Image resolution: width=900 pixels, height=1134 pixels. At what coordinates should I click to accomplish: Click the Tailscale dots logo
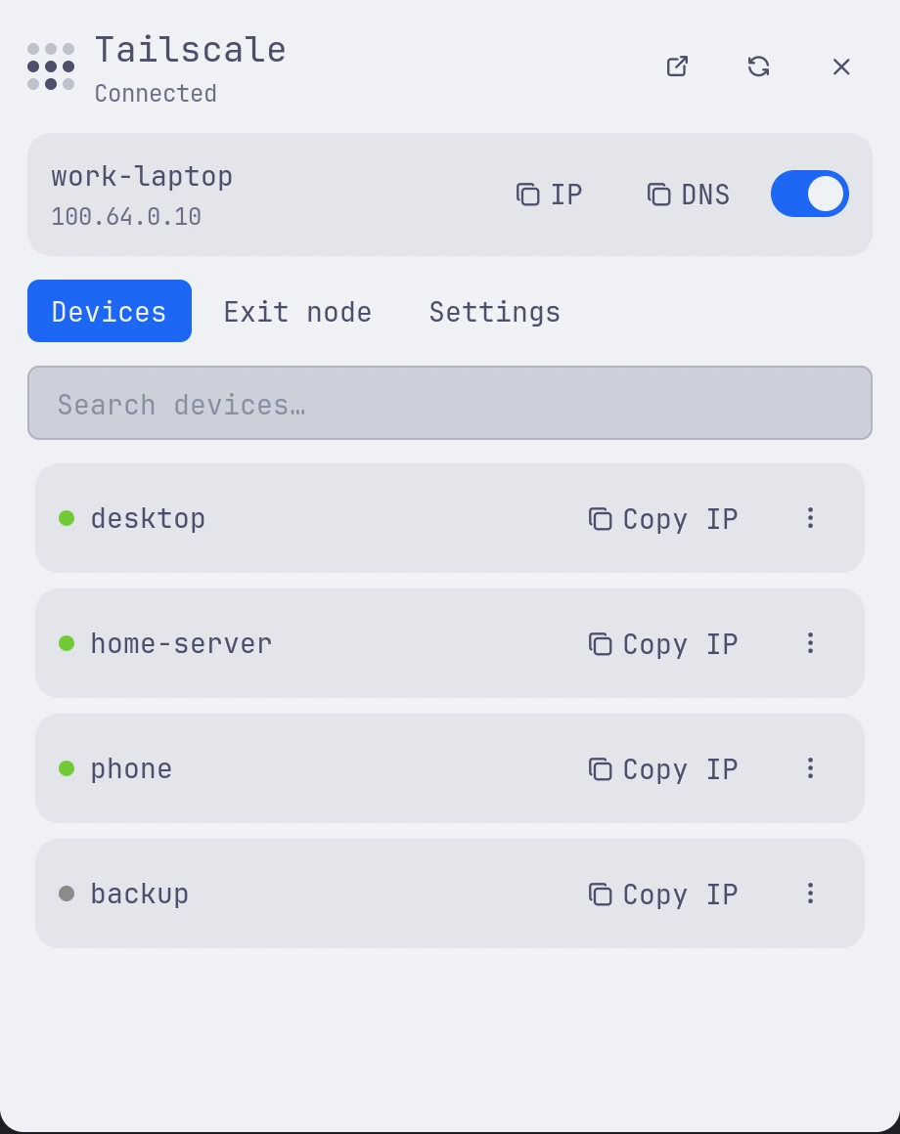(51, 66)
